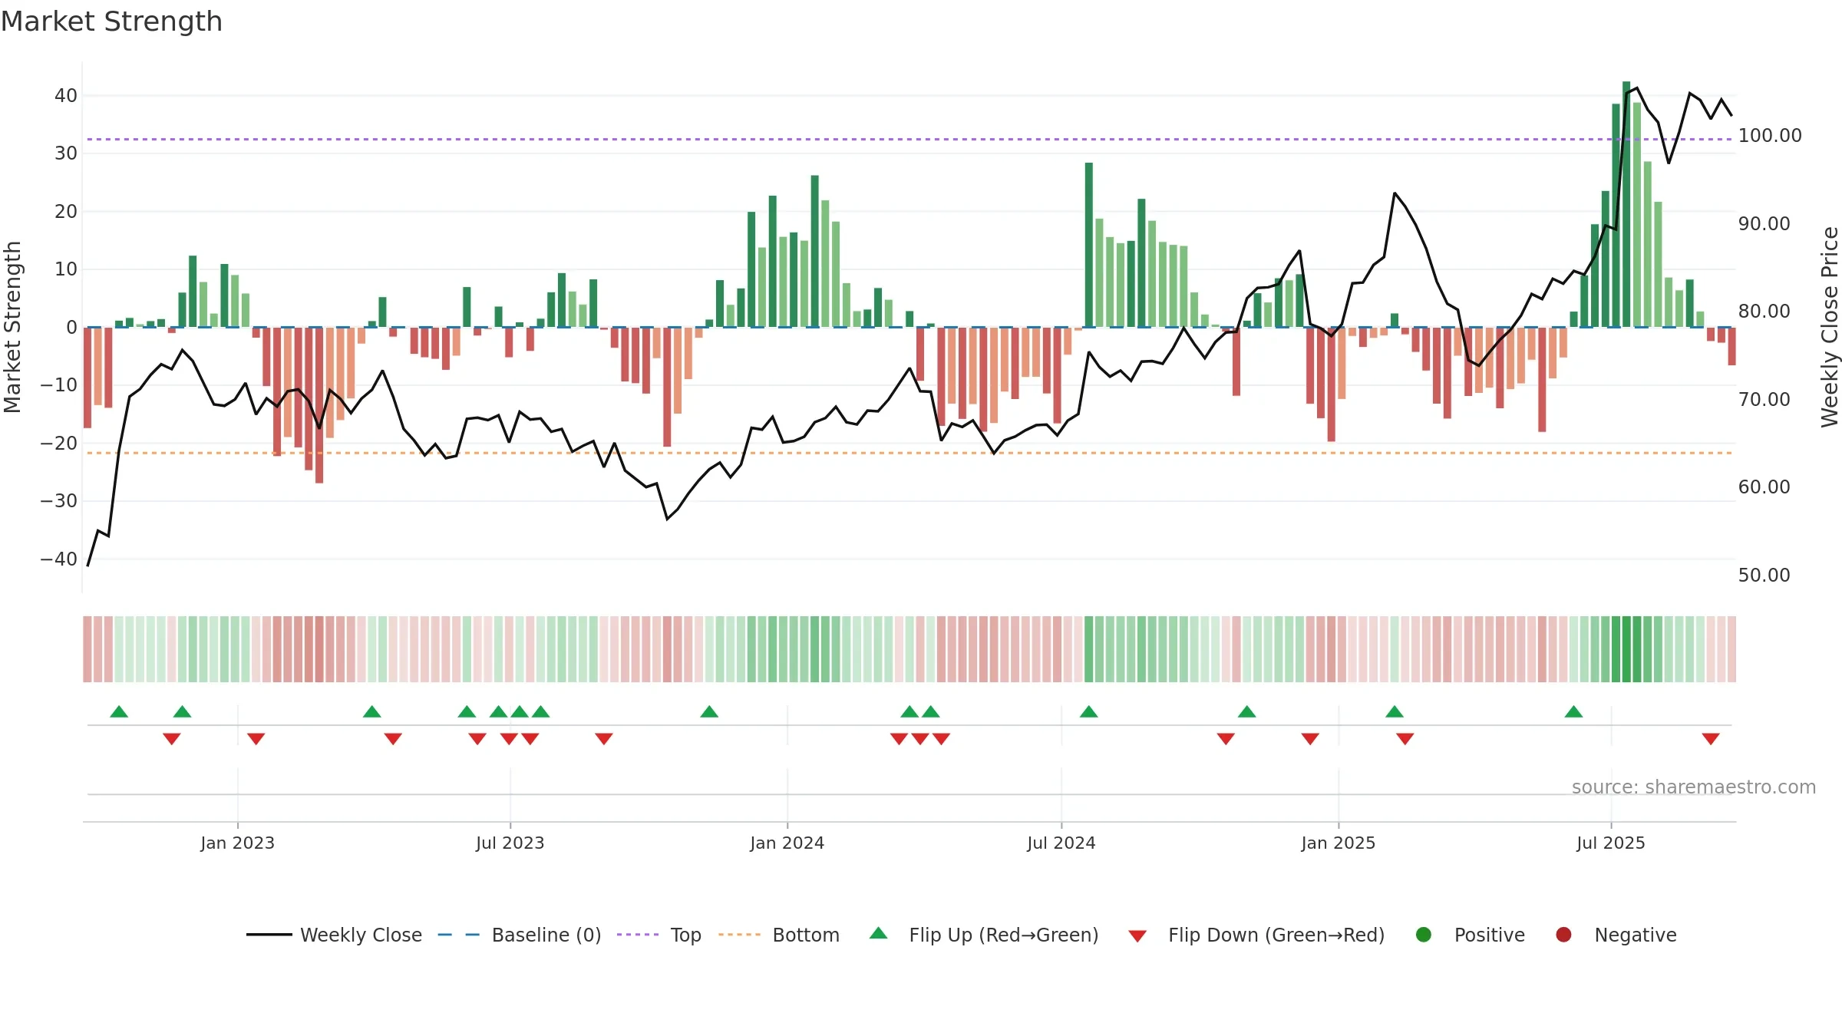
Task: Click the dark red Negative dot legend icon
Action: 1563,935
